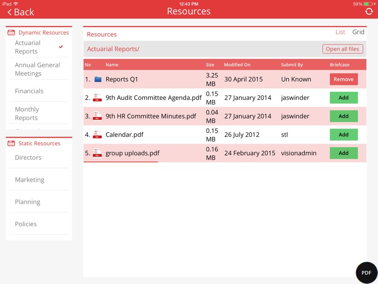Viewport: 378px width, 284px height.
Task: Tap the checkmark beside Actuarial Reports
Action: tap(61, 47)
